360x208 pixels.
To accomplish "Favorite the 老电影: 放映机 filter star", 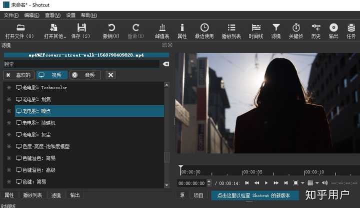I will click(9, 123).
